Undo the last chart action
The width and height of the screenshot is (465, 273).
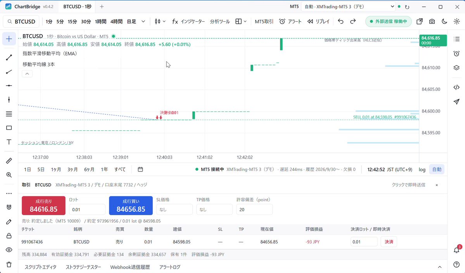(x=341, y=21)
